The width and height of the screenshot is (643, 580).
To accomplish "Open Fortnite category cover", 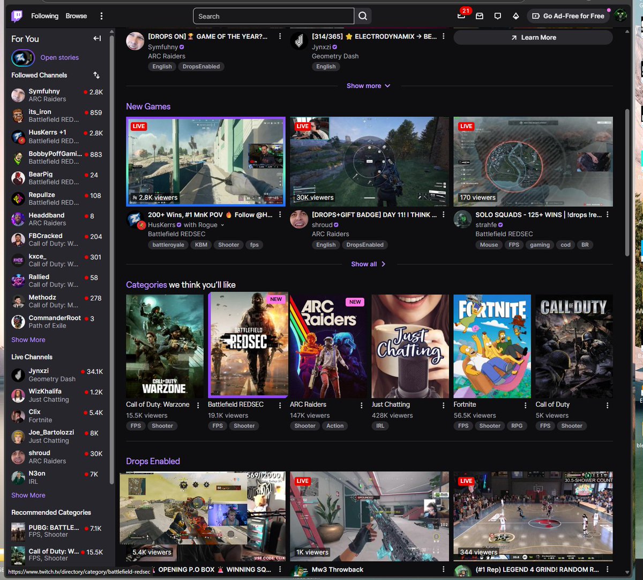I will (492, 346).
